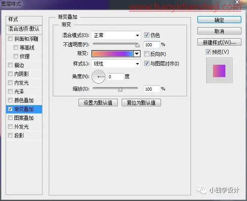Click the style preview thumbnail square
The image size is (247, 201).
tap(219, 71)
